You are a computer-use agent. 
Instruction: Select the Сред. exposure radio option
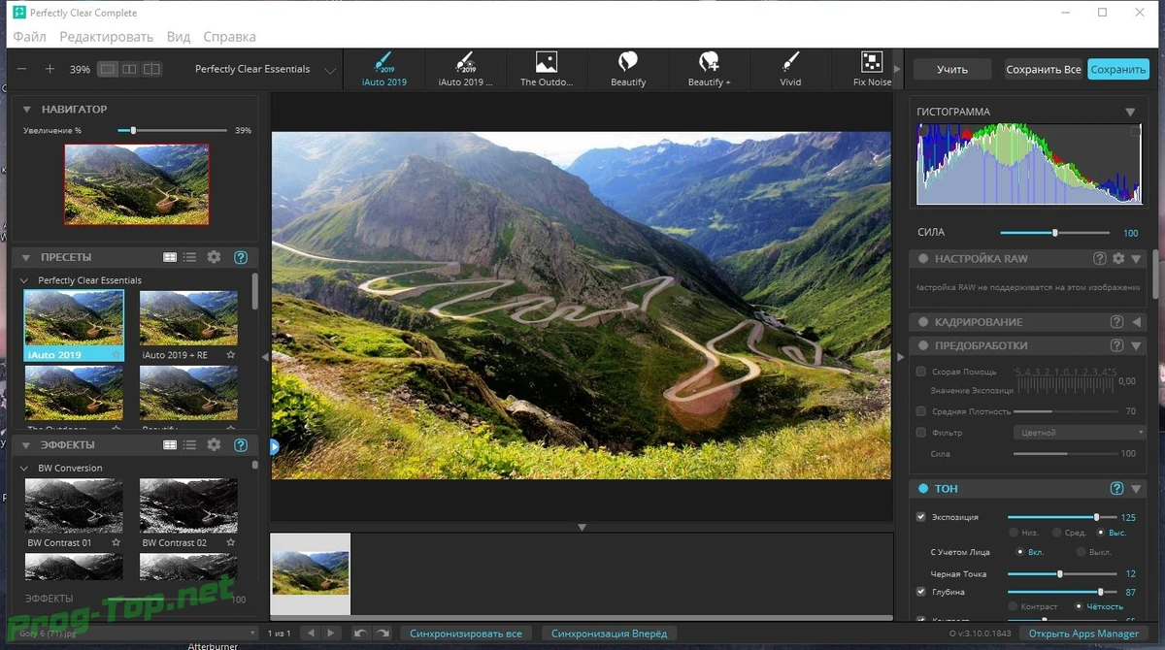tap(1057, 533)
